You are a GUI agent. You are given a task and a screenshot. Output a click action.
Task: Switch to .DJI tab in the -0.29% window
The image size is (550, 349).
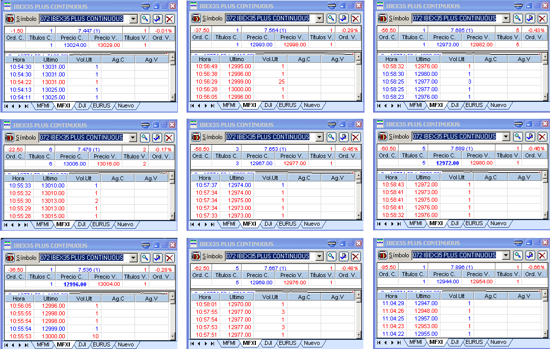[x=268, y=105]
